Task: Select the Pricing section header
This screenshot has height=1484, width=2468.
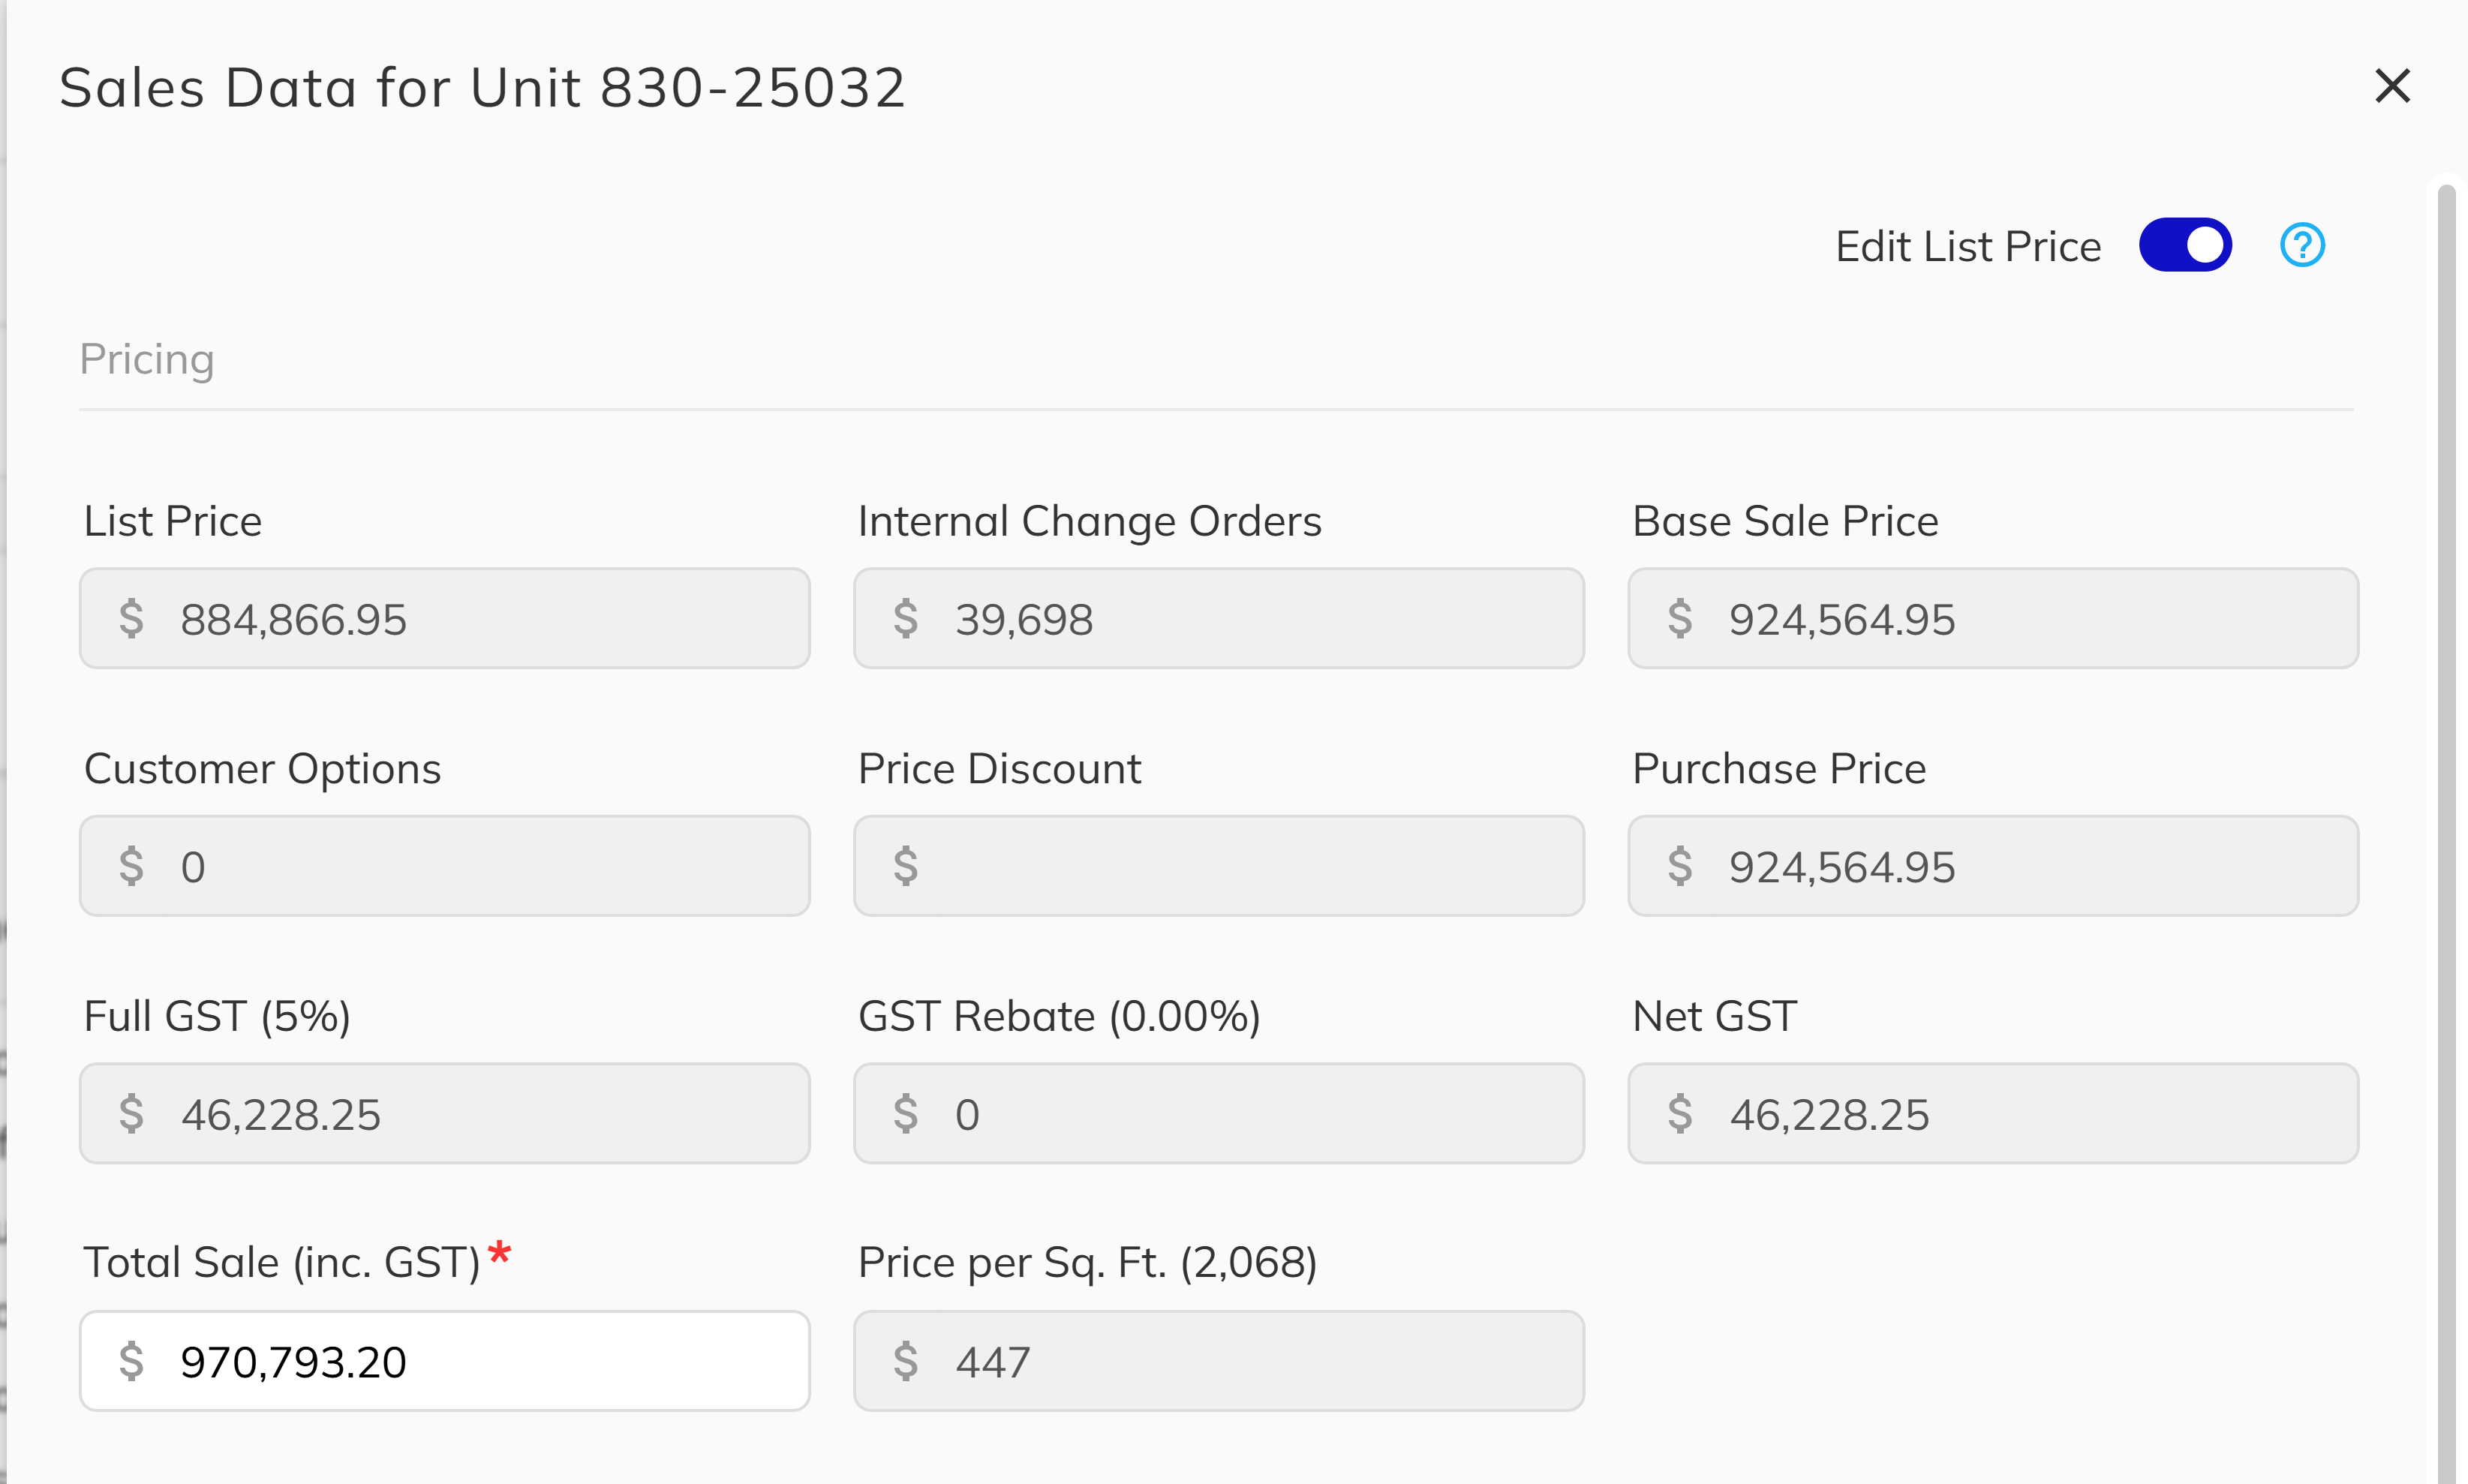Action: (147, 358)
